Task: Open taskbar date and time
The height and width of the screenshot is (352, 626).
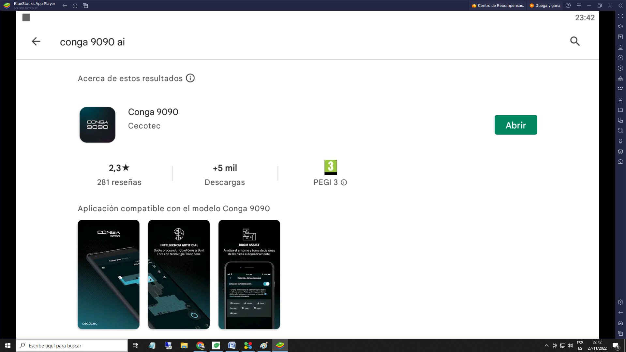Action: click(597, 345)
